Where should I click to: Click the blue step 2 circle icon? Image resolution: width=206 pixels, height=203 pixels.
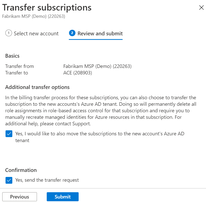pyautogui.click(x=72, y=33)
